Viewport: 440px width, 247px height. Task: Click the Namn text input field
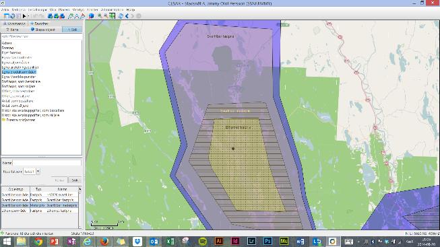click(46, 163)
